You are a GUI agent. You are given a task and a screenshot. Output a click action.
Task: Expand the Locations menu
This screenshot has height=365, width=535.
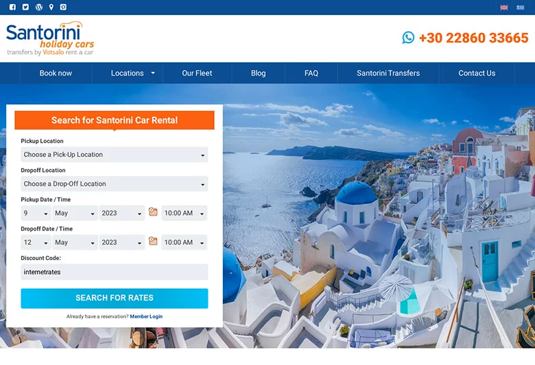(x=128, y=73)
